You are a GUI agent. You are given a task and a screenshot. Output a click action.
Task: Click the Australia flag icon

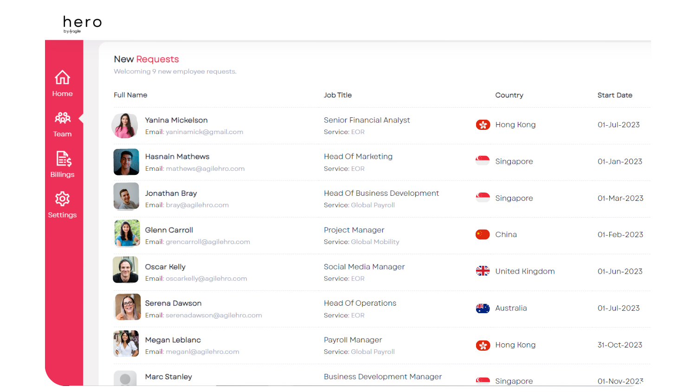click(483, 308)
